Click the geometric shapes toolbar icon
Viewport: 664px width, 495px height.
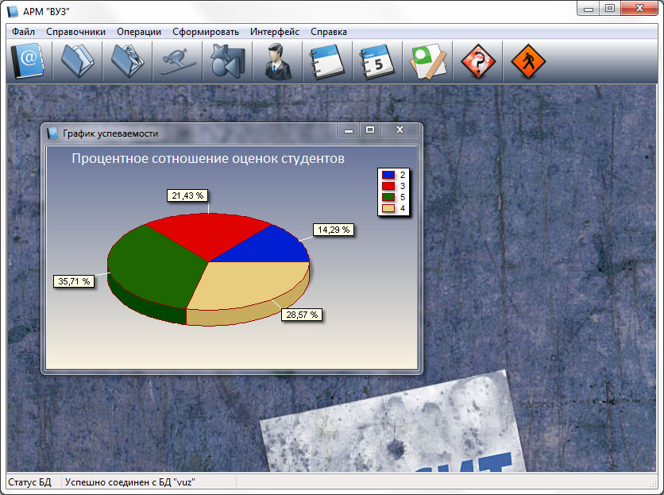point(226,61)
